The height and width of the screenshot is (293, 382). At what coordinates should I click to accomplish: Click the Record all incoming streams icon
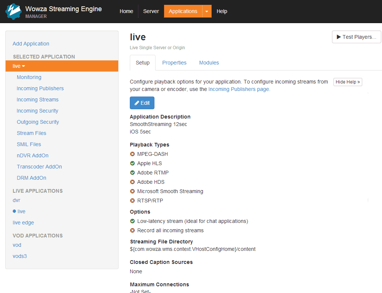click(x=132, y=230)
